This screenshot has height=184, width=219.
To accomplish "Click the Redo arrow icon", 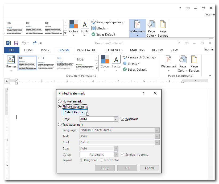I will pos(34,43).
